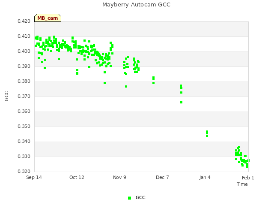Click the Dec 7 x-axis label
Image resolution: width=274 pixels, height=206 pixels.
162,177
